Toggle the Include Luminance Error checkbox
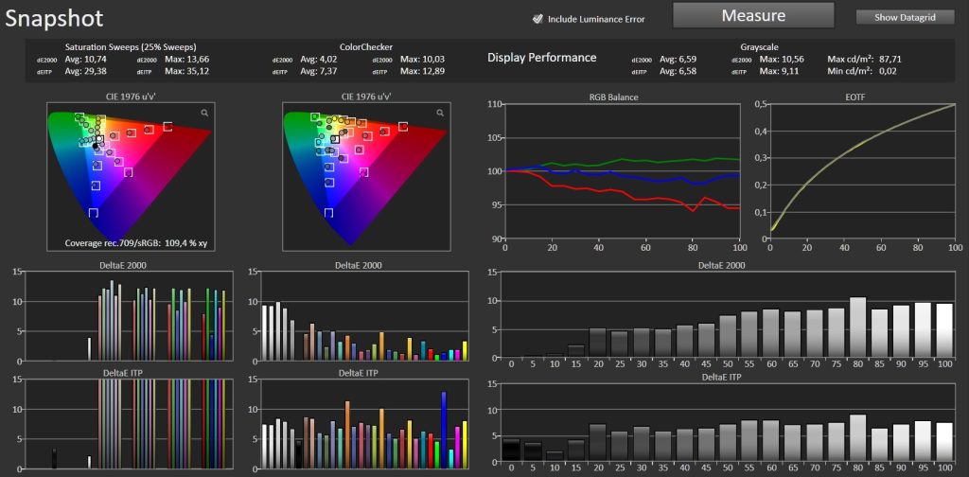Screen dimensions: 969x477 pos(537,19)
